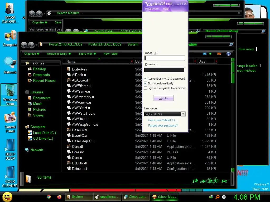The image size is (270, 202).
Task: Click the Forward arrow in System explorer window
Action: tap(31, 45)
